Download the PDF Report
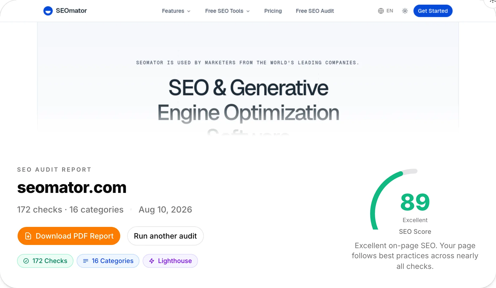Screen dimensions: 496x288 coord(69,236)
